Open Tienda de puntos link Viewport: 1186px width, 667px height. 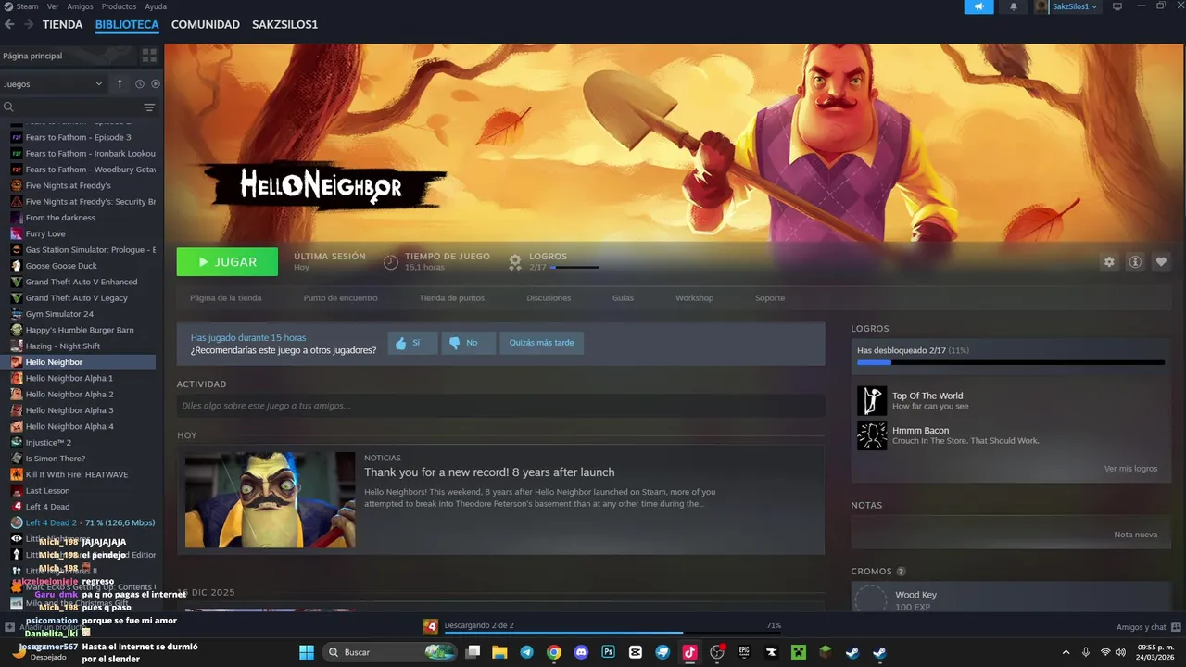click(451, 298)
